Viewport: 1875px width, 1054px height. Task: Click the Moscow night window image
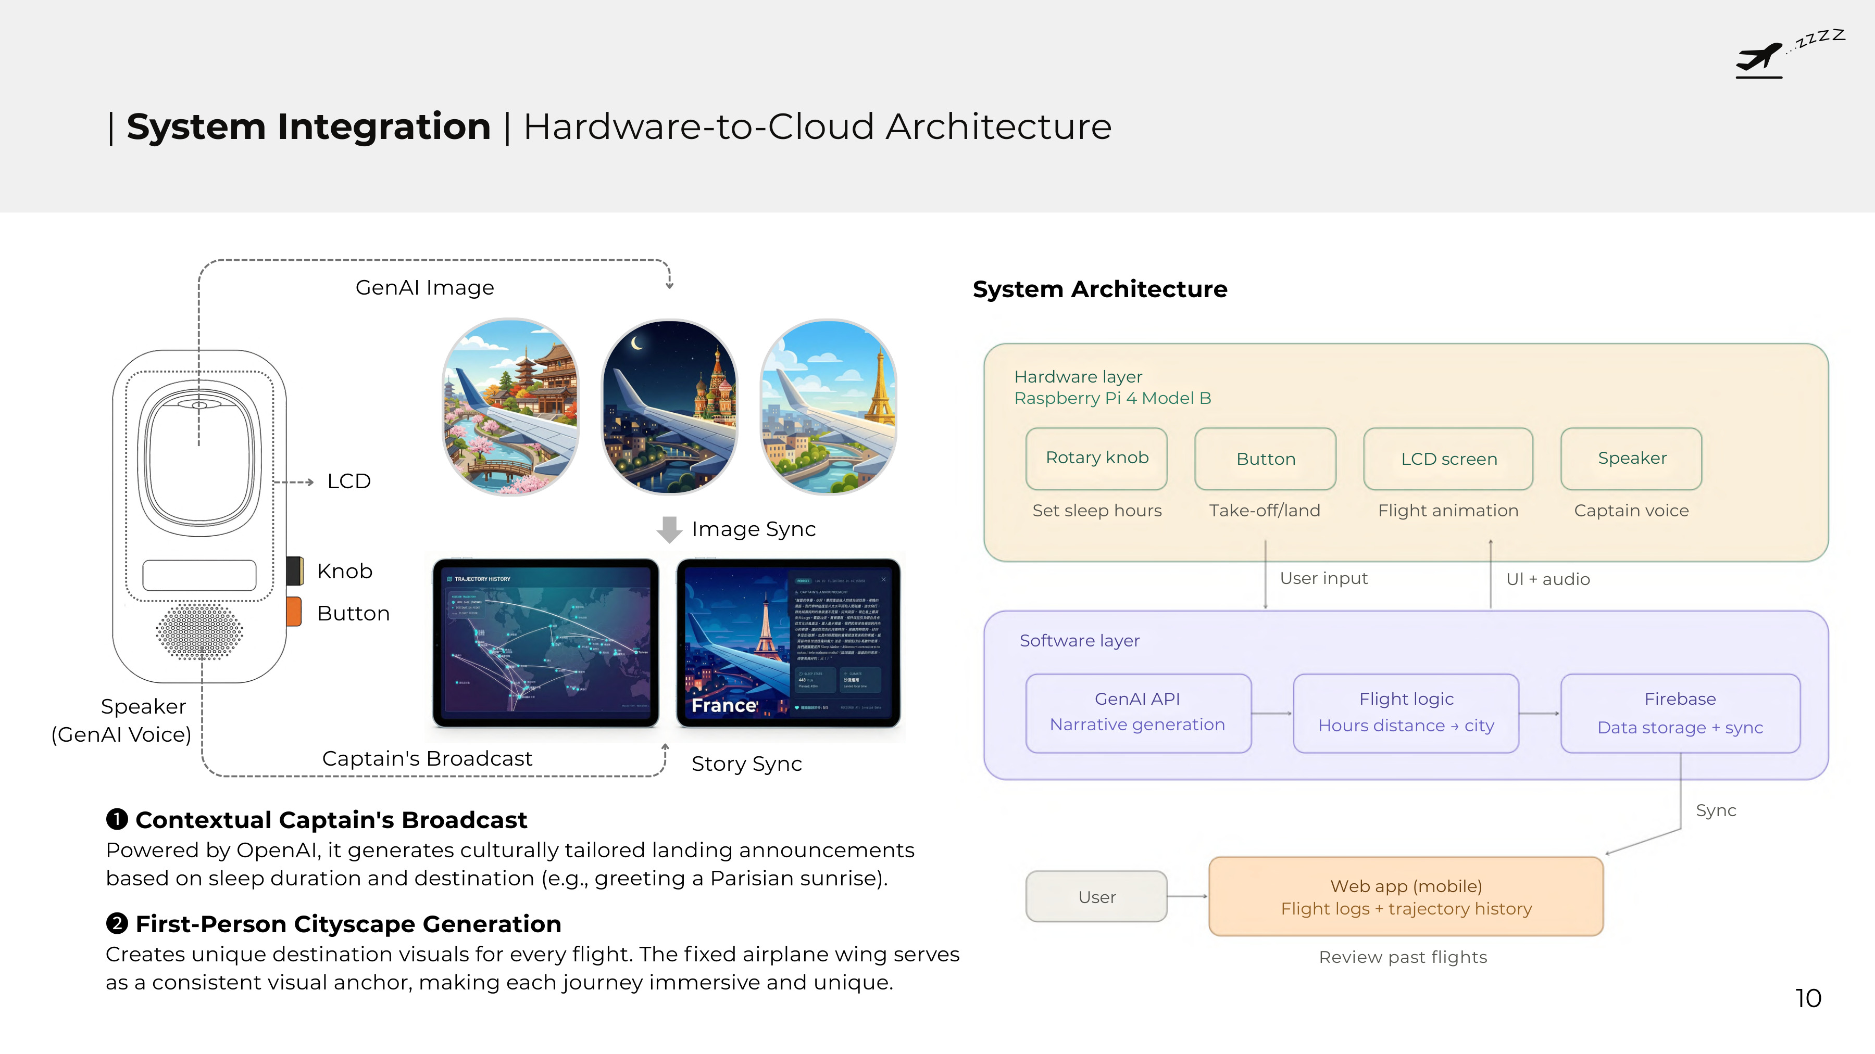[670, 407]
